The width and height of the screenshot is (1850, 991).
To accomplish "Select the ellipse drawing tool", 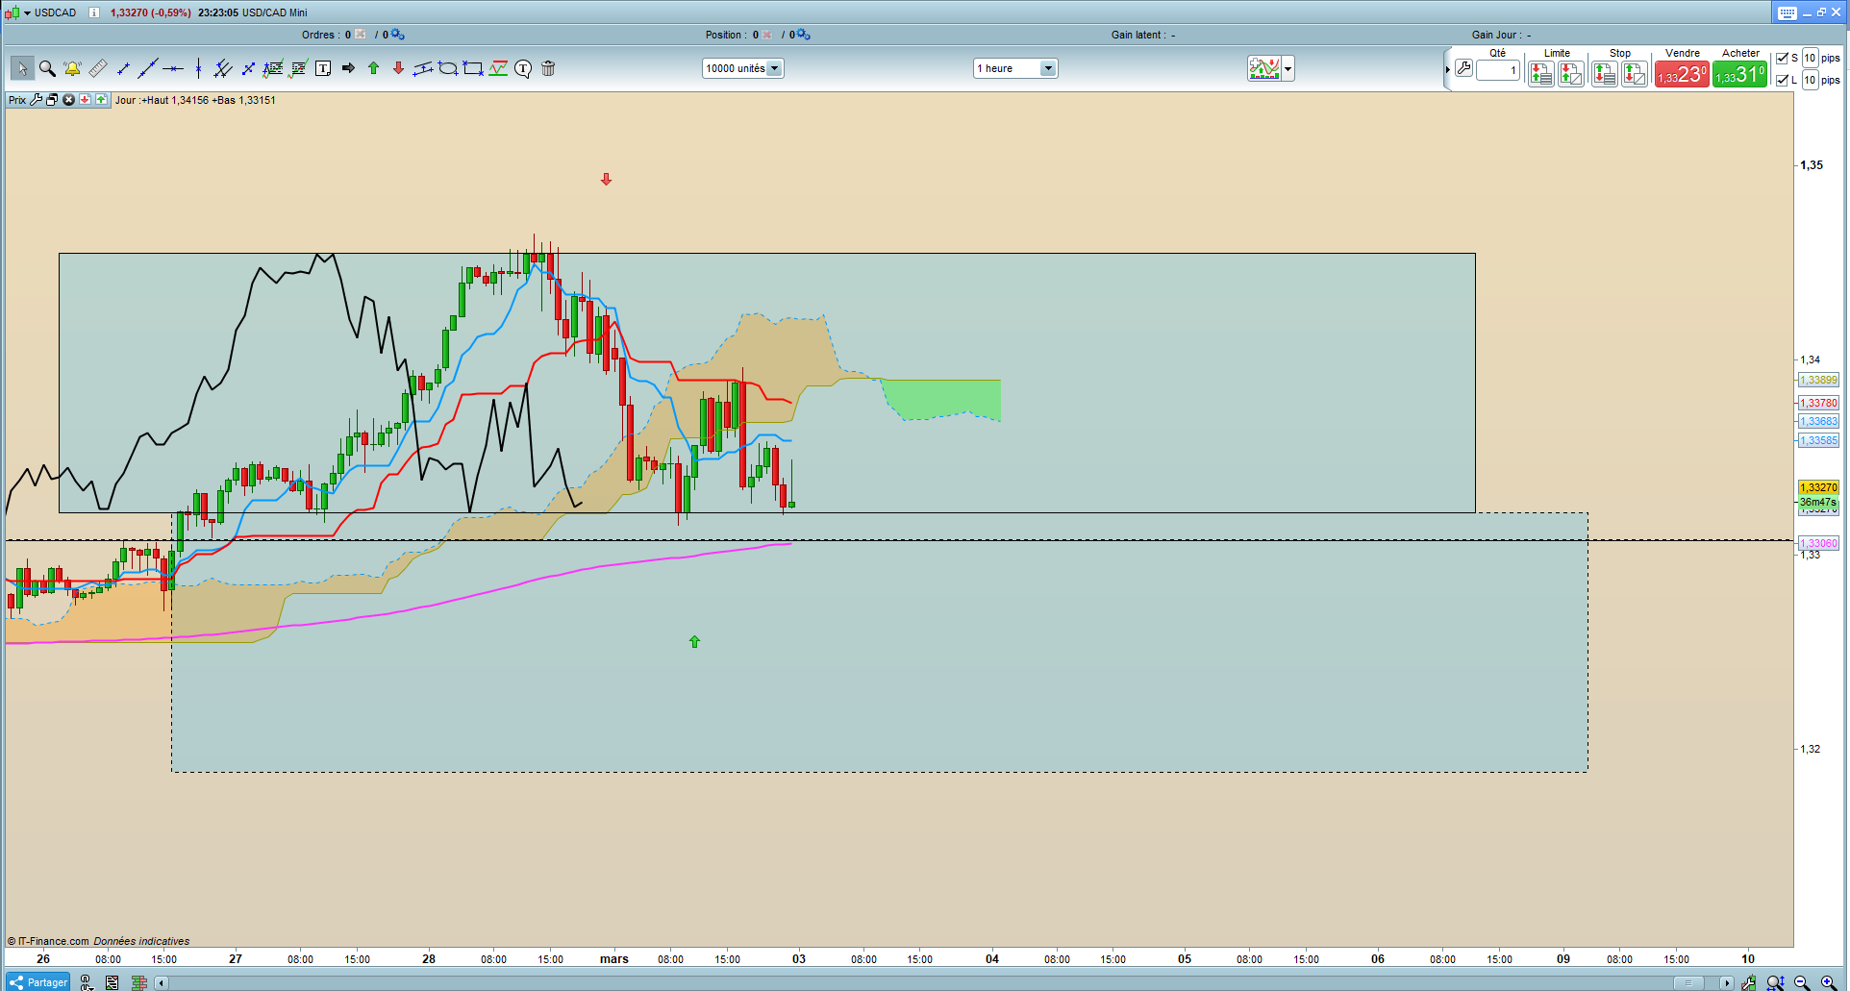I will [x=448, y=68].
